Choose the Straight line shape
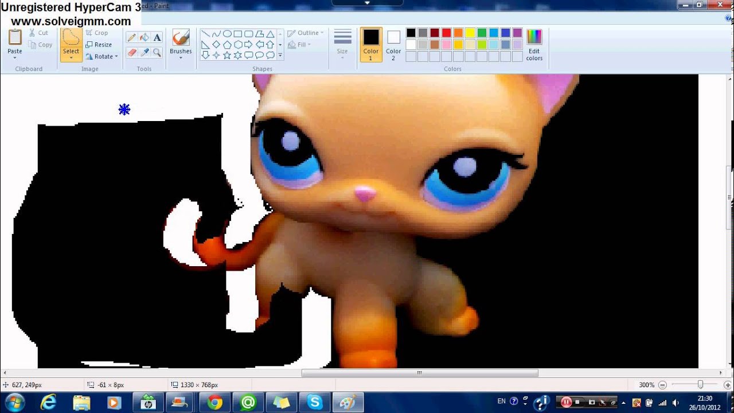Screen dimensions: 734x413 click(205, 34)
